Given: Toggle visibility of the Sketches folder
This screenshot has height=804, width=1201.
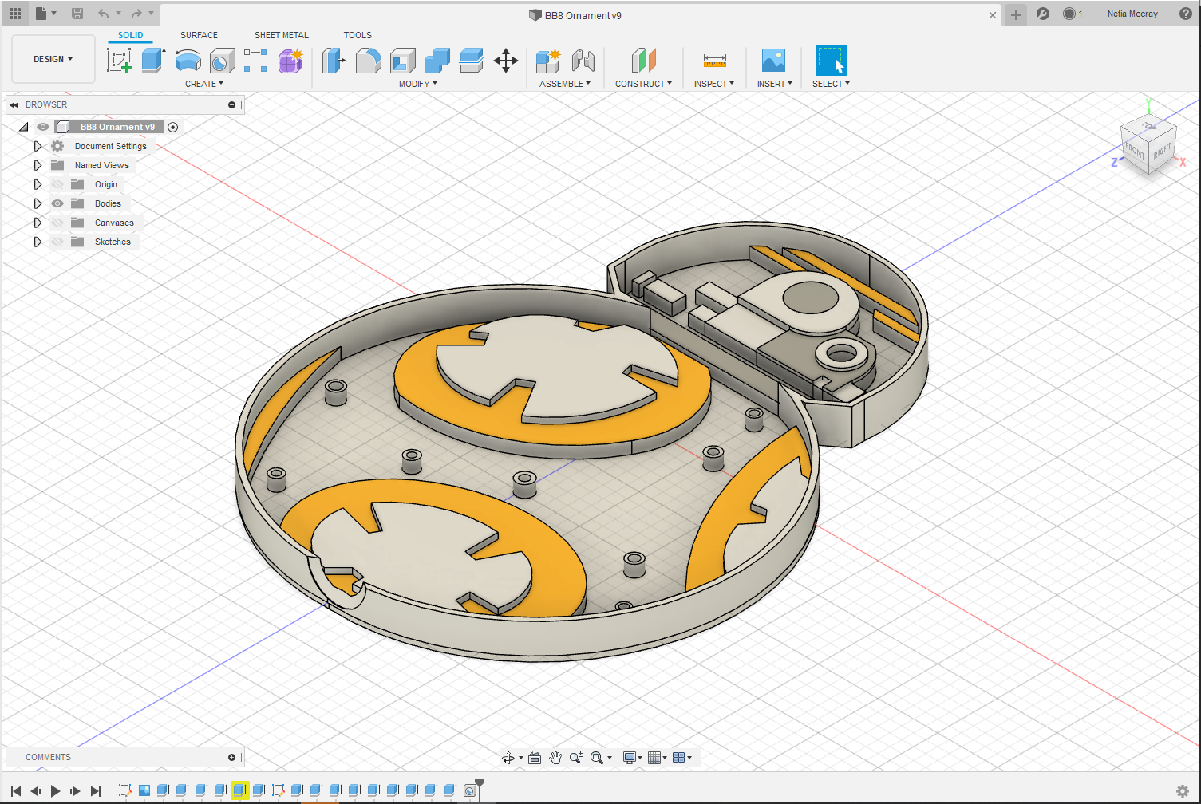Looking at the screenshot, I should [x=57, y=242].
